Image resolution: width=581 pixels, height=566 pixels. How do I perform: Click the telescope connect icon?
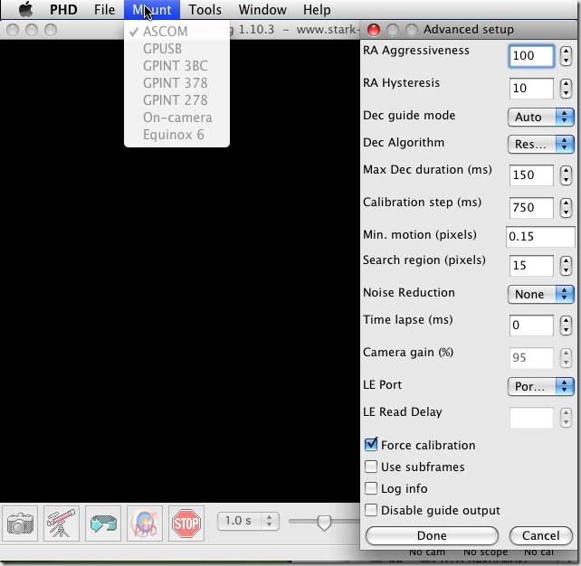coord(62,524)
